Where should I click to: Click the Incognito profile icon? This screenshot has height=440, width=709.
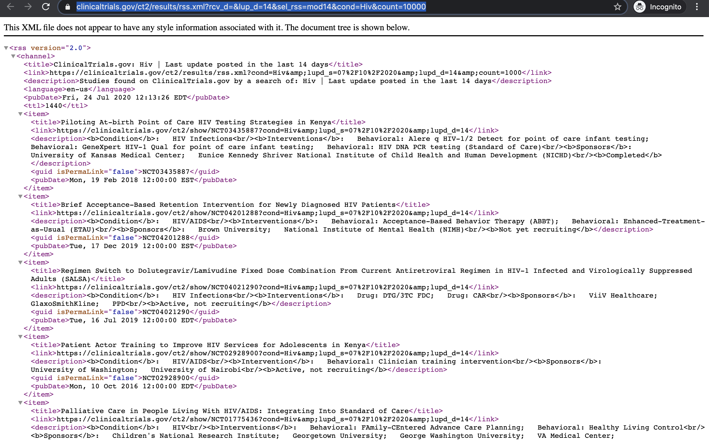point(639,7)
